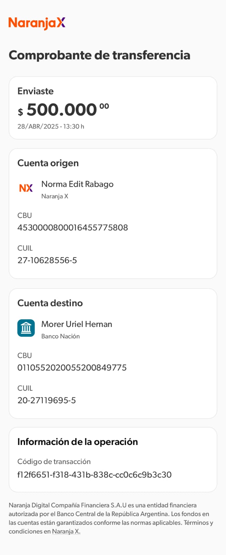Open the Naranja X terms link

66,531
